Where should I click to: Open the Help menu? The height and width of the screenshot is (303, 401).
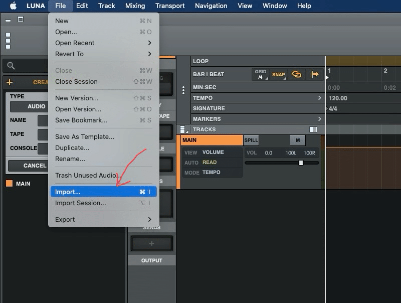point(304,6)
